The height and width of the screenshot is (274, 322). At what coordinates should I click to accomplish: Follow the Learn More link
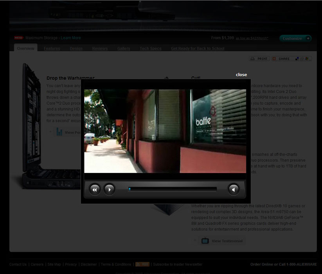pos(71,38)
